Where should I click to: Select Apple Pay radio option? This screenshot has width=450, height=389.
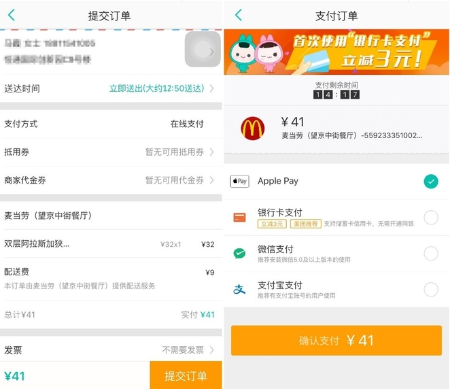431,182
